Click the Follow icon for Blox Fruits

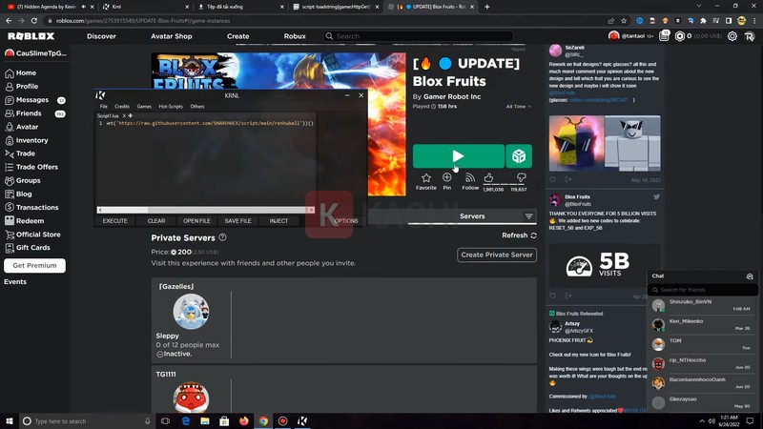(470, 178)
